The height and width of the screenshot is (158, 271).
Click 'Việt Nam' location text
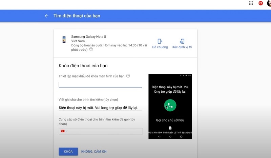tap(78, 41)
